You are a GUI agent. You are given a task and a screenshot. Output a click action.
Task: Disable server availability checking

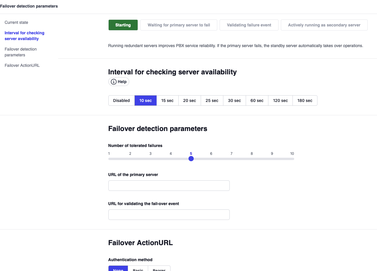pyautogui.click(x=121, y=100)
